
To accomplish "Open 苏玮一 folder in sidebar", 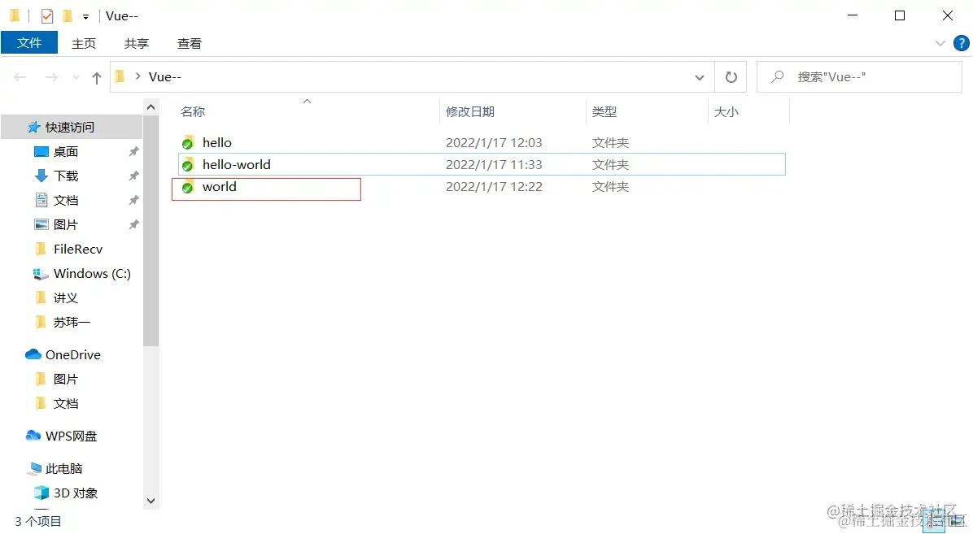I will [x=72, y=323].
